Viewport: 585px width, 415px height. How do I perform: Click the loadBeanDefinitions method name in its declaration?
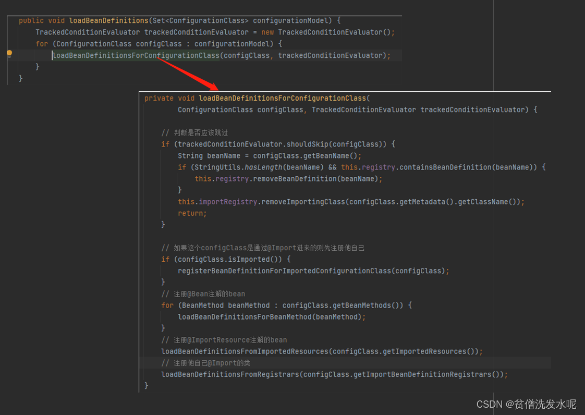pyautogui.click(x=108, y=21)
